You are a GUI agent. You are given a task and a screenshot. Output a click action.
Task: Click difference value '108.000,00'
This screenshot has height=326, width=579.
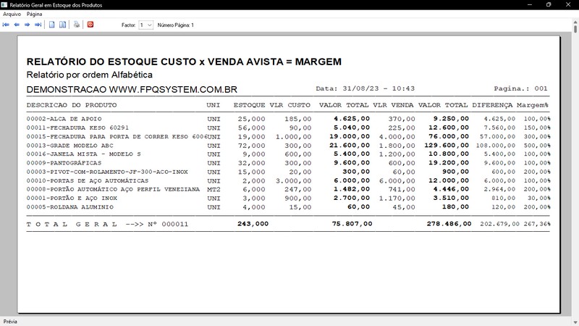[496, 146]
